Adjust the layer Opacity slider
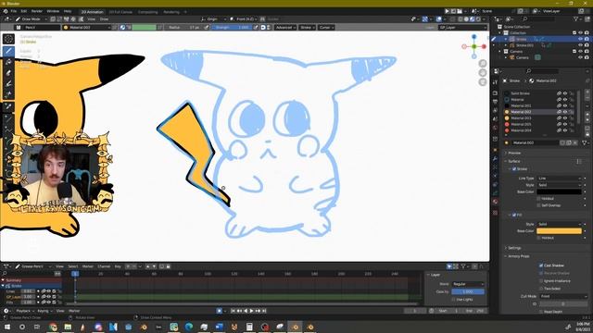The image size is (593, 333). tap(468, 292)
